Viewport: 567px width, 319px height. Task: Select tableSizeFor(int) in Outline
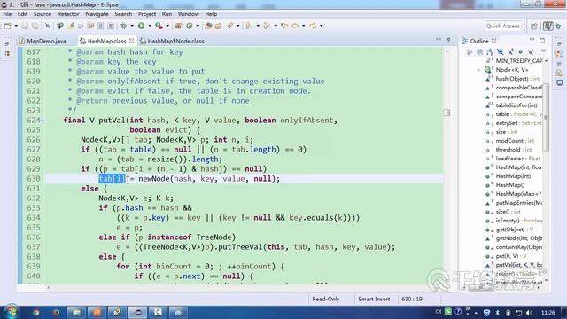pyautogui.click(x=517, y=105)
